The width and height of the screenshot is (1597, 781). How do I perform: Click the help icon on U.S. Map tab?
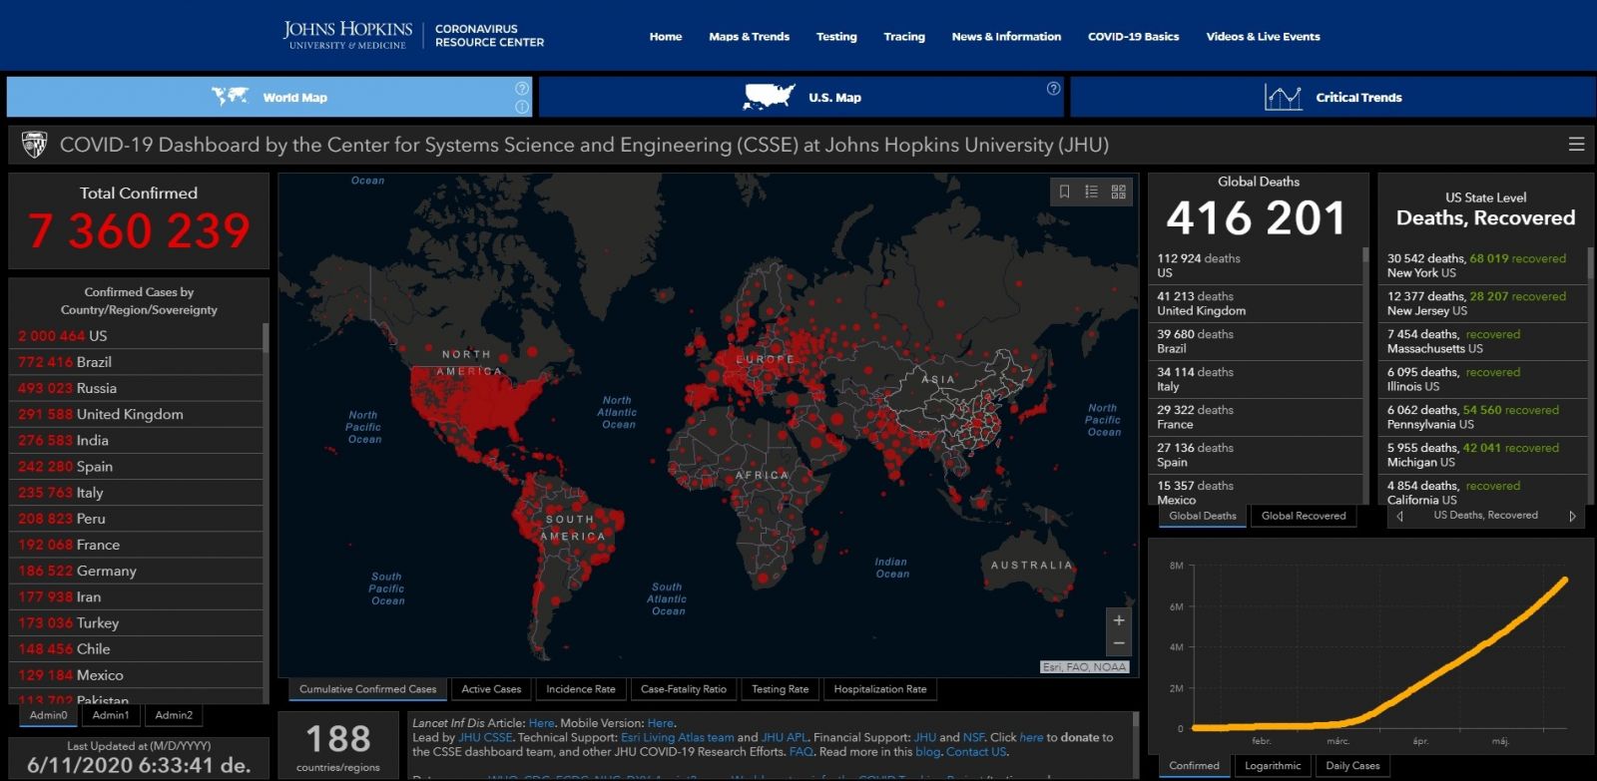[1053, 89]
